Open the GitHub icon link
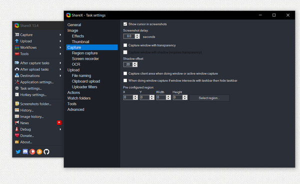The height and width of the screenshot is (184, 300). (46, 152)
